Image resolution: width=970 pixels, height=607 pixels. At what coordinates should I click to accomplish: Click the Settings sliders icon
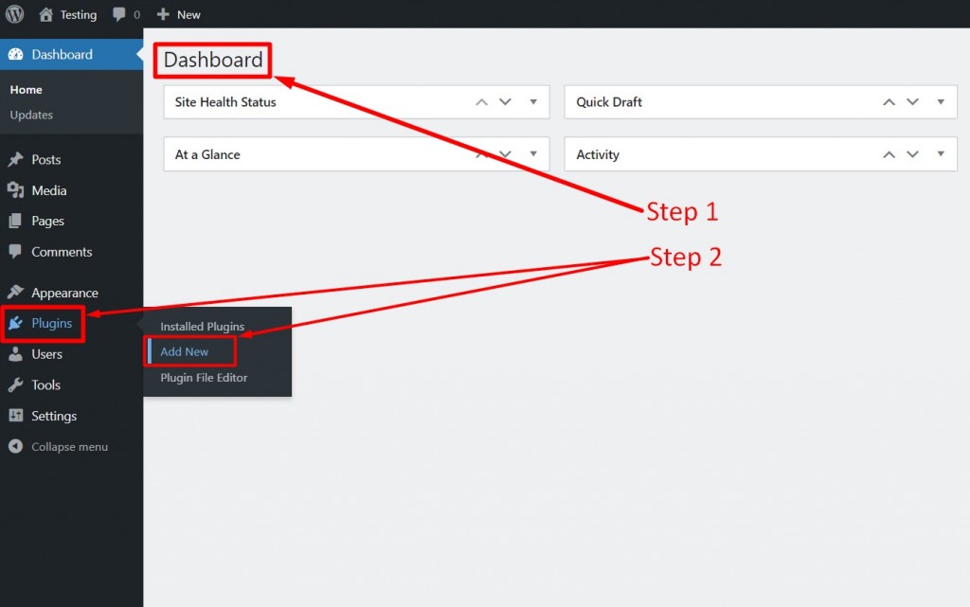click(x=15, y=416)
